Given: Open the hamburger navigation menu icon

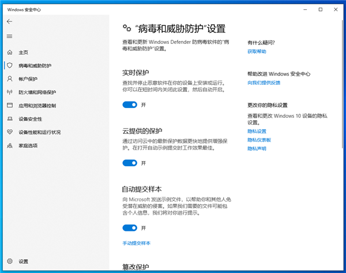Looking at the screenshot, I should tap(9, 36).
